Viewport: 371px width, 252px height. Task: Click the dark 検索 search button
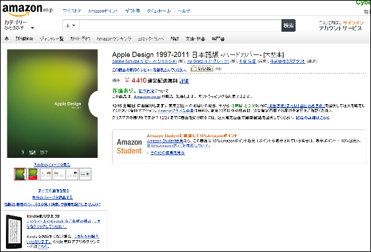tap(288, 26)
